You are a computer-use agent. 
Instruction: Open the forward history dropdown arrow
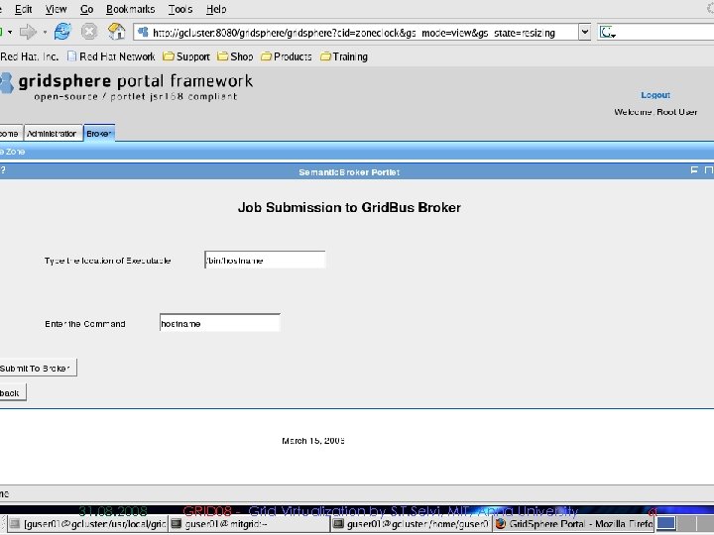[x=45, y=33]
